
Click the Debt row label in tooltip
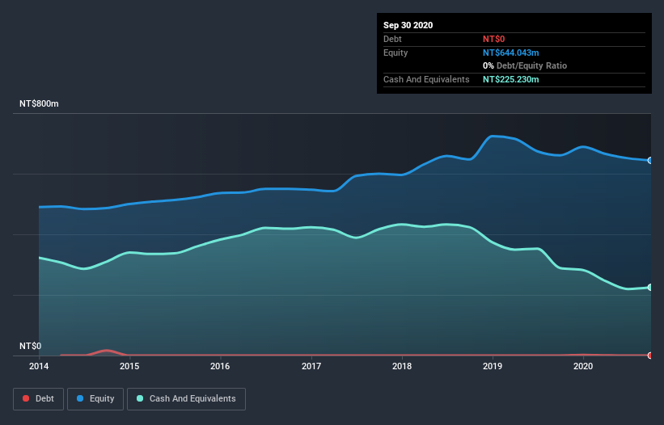(392, 39)
